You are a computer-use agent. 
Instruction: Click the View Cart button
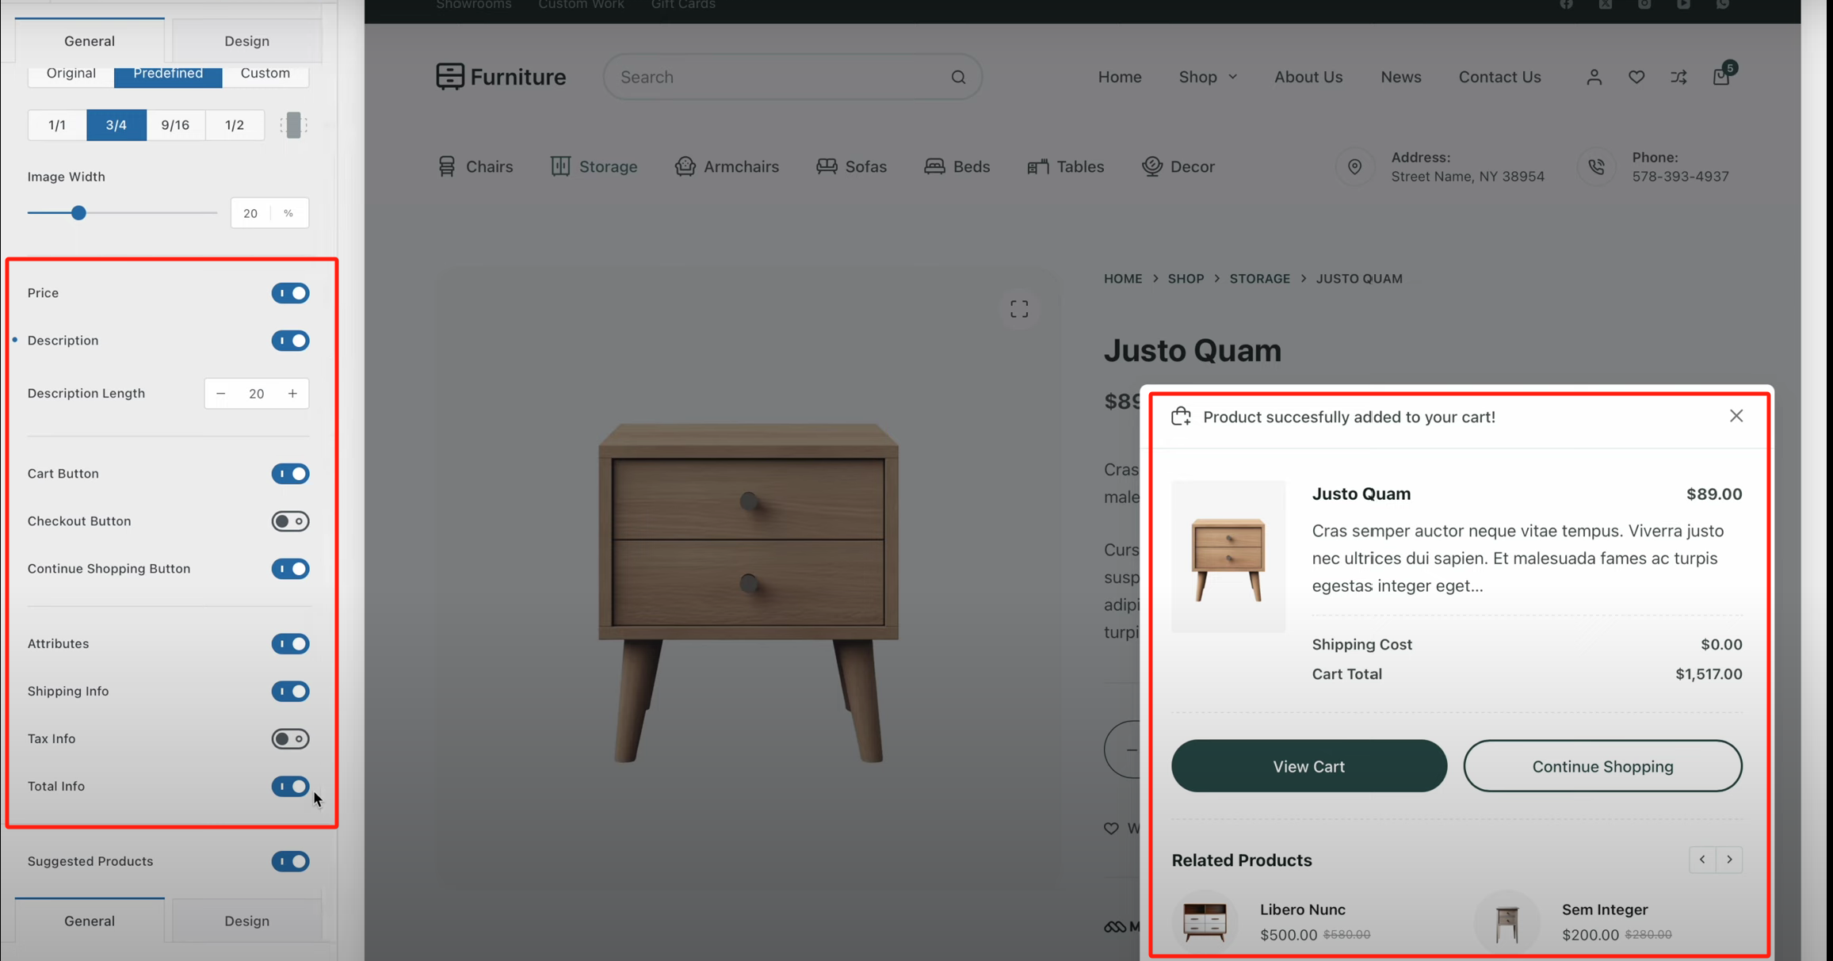tap(1308, 766)
